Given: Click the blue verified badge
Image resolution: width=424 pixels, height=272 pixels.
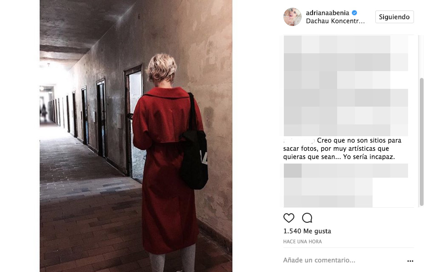Looking at the screenshot, I should (354, 13).
